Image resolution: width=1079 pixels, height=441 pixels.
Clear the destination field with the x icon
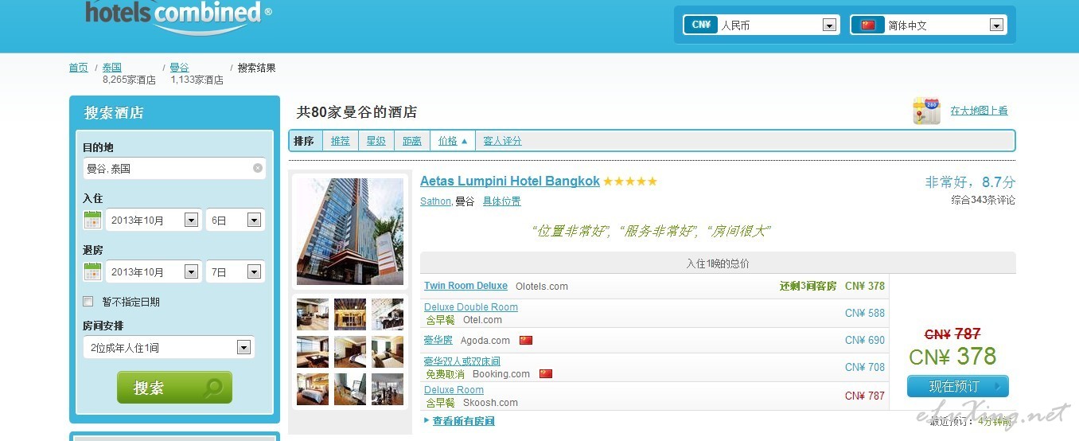258,168
